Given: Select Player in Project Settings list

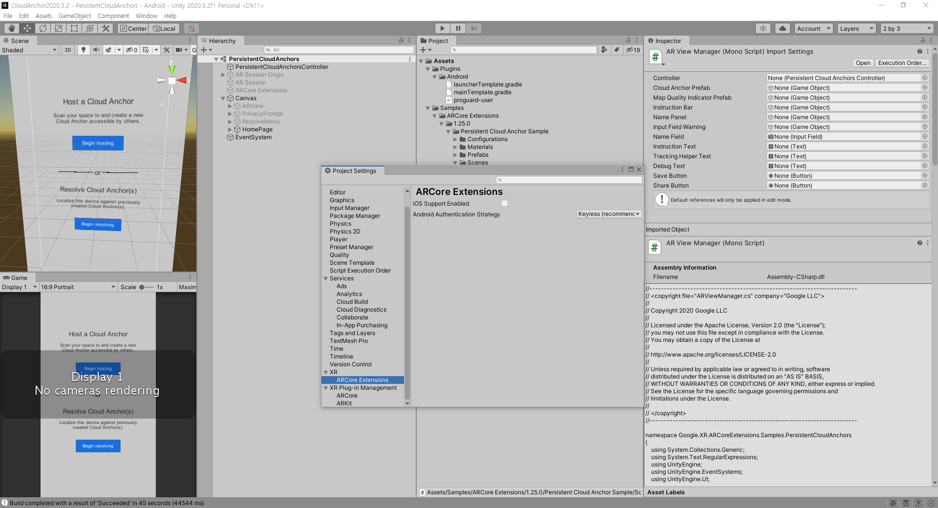Looking at the screenshot, I should [339, 239].
